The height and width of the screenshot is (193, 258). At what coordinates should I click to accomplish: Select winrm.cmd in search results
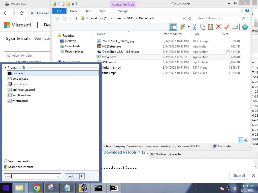click(x=53, y=101)
